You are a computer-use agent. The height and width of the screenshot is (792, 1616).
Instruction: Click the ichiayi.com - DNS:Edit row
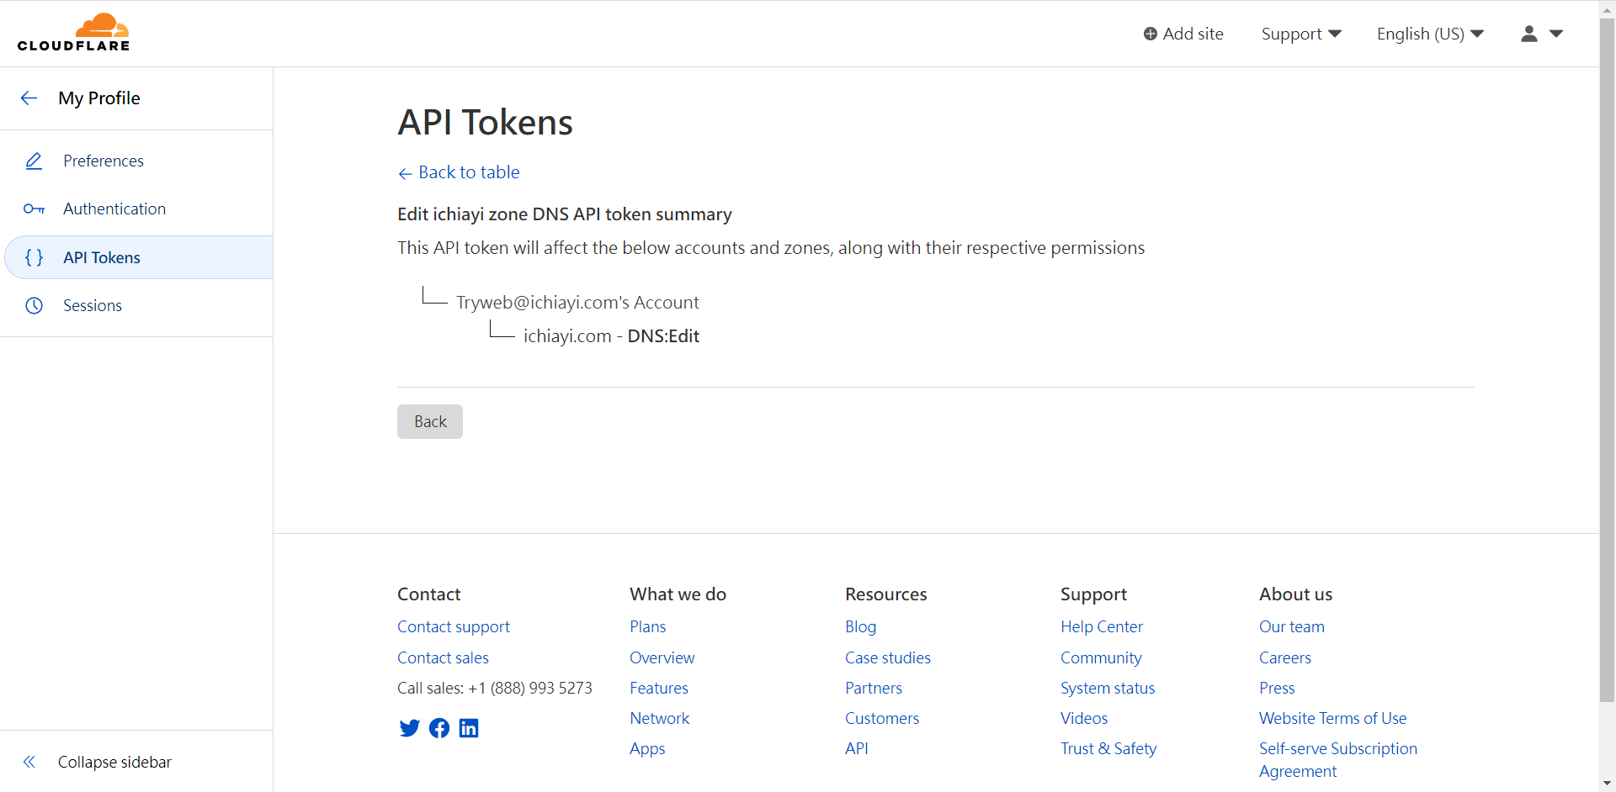pyautogui.click(x=611, y=335)
